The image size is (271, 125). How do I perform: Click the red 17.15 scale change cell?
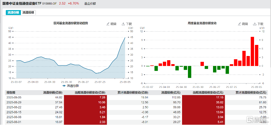[x=204, y=97]
